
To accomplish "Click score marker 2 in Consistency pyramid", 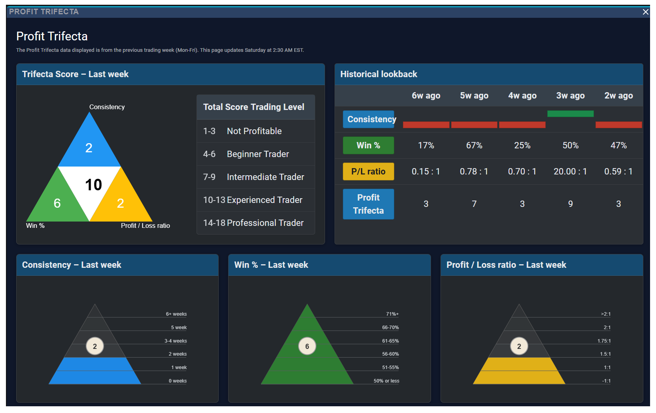I will click(x=95, y=346).
